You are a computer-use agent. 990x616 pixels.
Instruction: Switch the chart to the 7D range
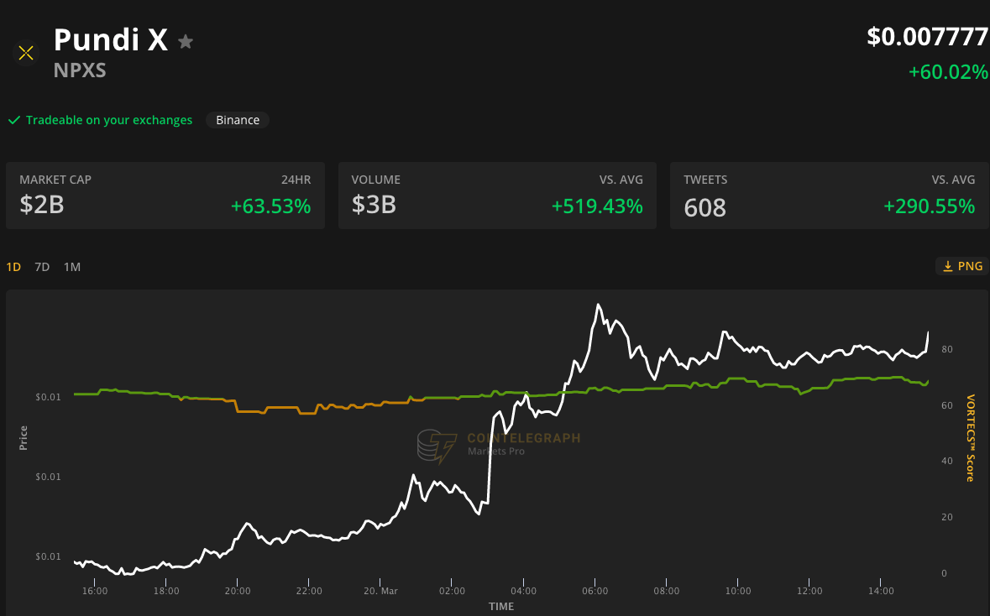tap(42, 267)
